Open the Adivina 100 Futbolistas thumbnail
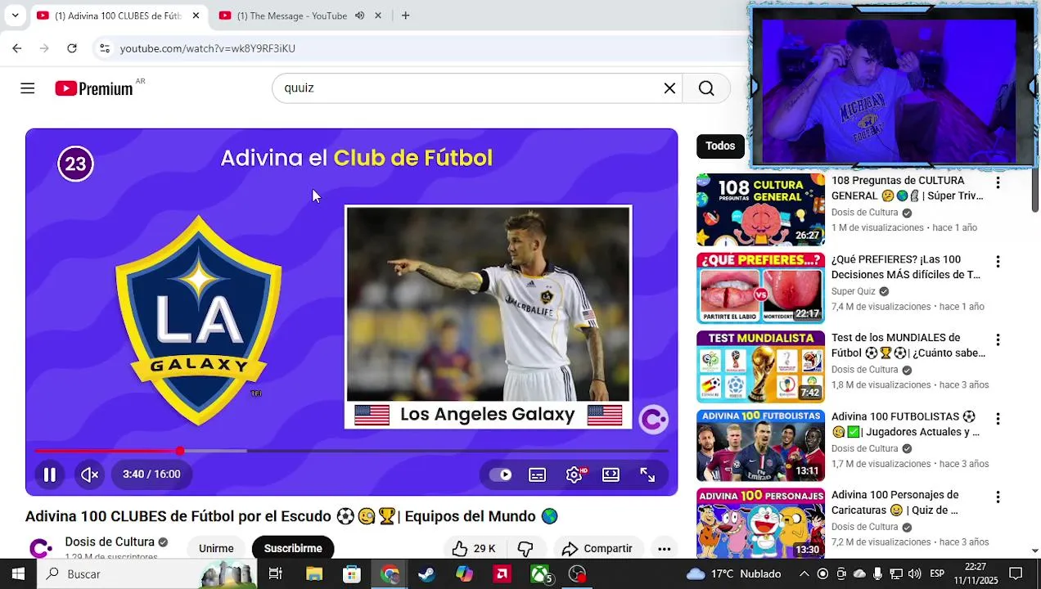This screenshot has height=589, width=1041. tap(760, 446)
